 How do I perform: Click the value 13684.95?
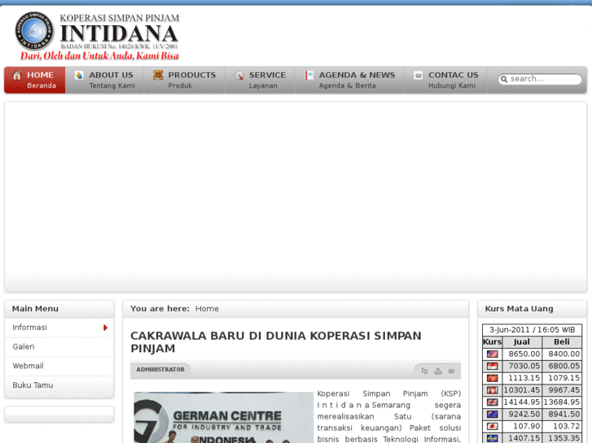pos(562,402)
